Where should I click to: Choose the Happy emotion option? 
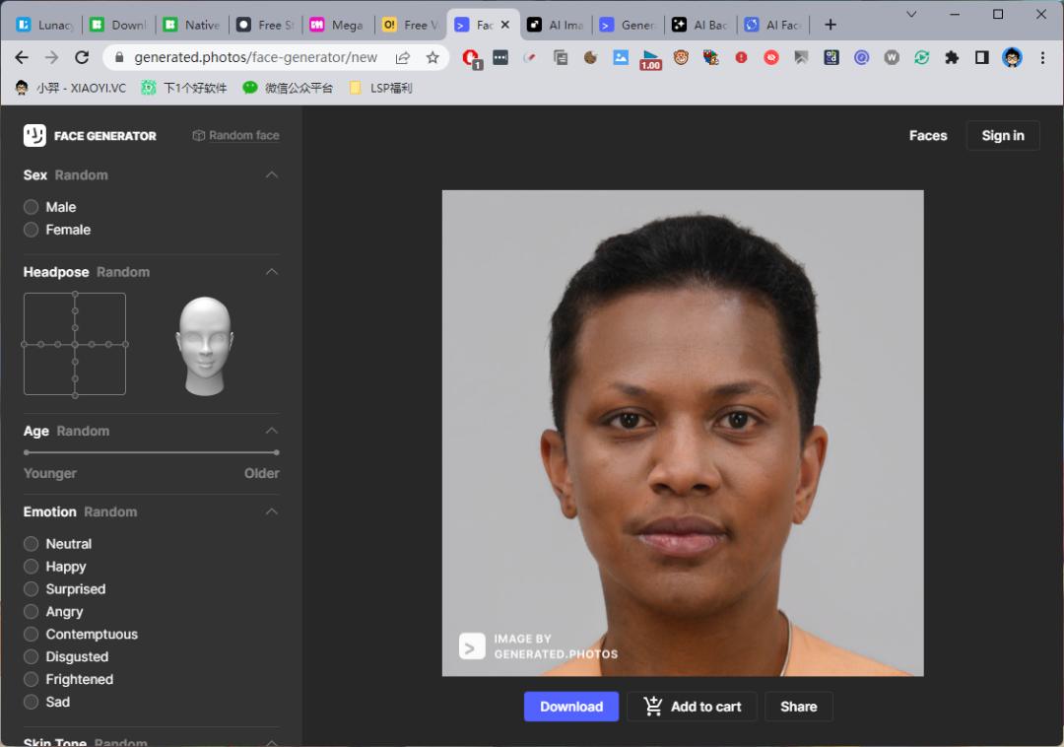31,566
